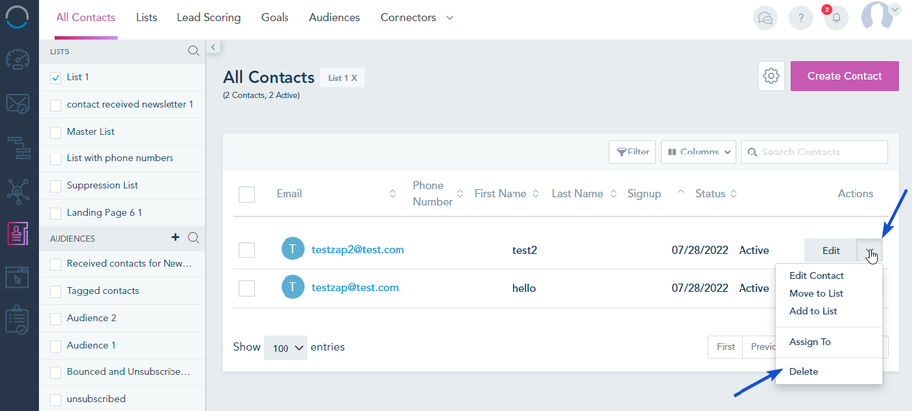The width and height of the screenshot is (912, 411).
Task: Open the testzap@test.com contact link
Action: [355, 288]
